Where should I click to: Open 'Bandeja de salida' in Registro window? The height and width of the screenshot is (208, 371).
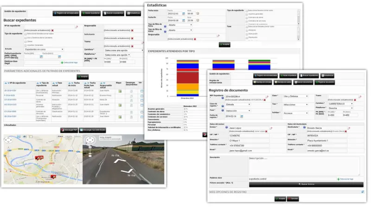pyautogui.click(x=282, y=82)
